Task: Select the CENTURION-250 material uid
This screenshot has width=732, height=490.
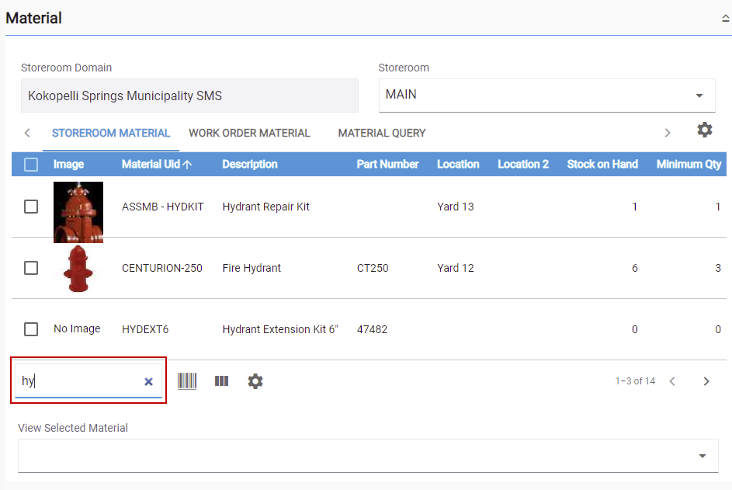Action: pyautogui.click(x=162, y=268)
